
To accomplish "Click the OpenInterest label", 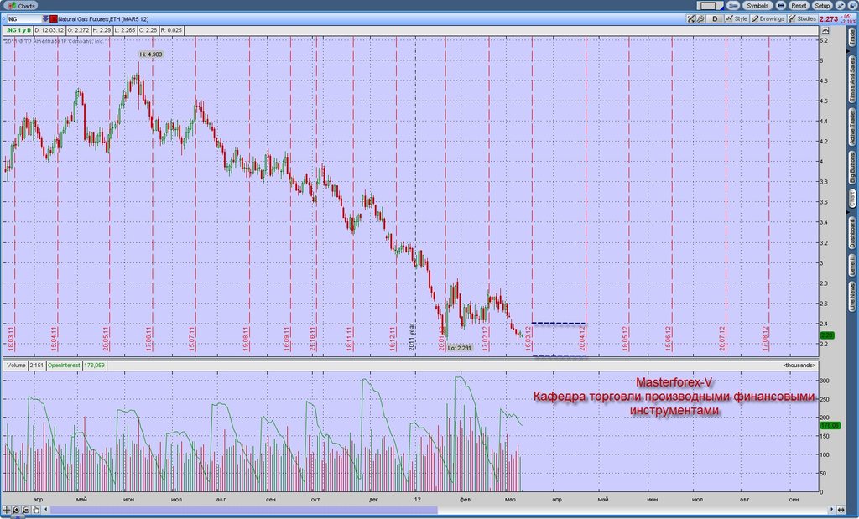I will (x=64, y=366).
